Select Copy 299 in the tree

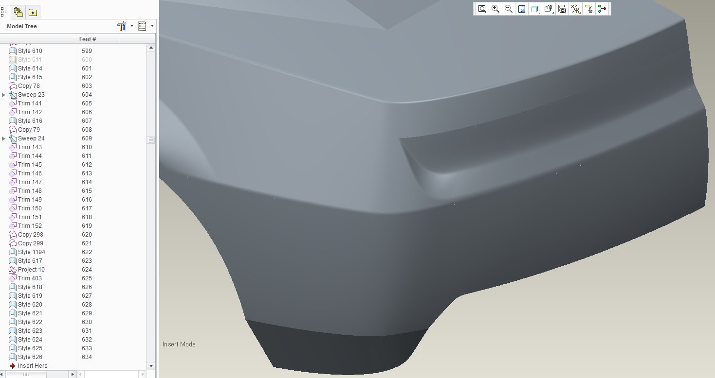(31, 243)
